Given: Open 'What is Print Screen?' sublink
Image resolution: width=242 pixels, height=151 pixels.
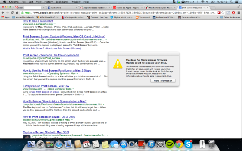Looking at the screenshot, I should (34, 48).
